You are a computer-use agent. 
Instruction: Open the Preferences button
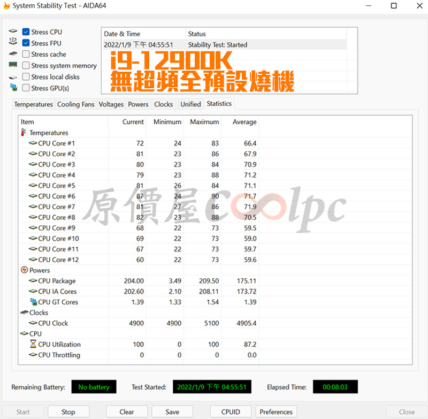276,412
